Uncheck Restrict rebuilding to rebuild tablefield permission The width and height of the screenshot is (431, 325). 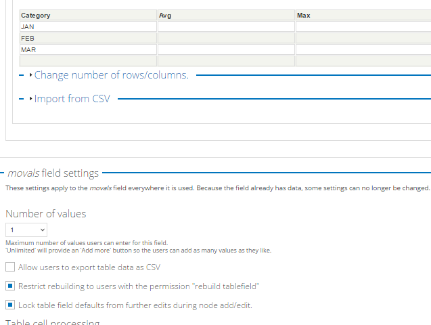(x=10, y=286)
